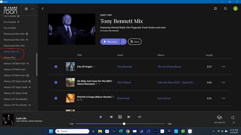Save the Tony Bennett Mix
241x135 pixels.
click(x=134, y=42)
